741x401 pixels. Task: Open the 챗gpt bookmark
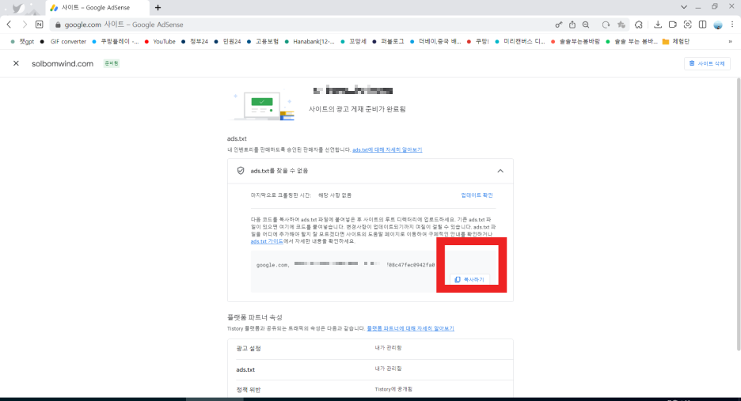[22, 42]
